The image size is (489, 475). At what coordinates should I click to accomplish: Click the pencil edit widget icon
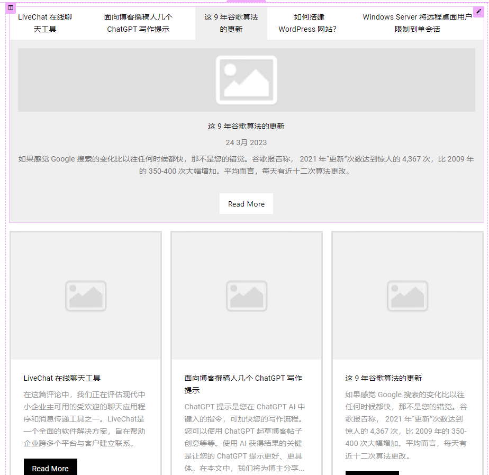coord(478,12)
